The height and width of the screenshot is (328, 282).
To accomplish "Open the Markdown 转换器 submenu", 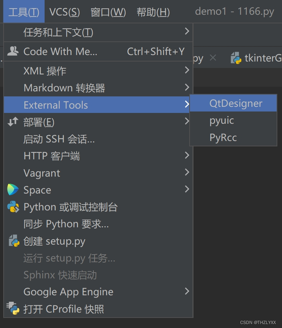I will click(64, 88).
